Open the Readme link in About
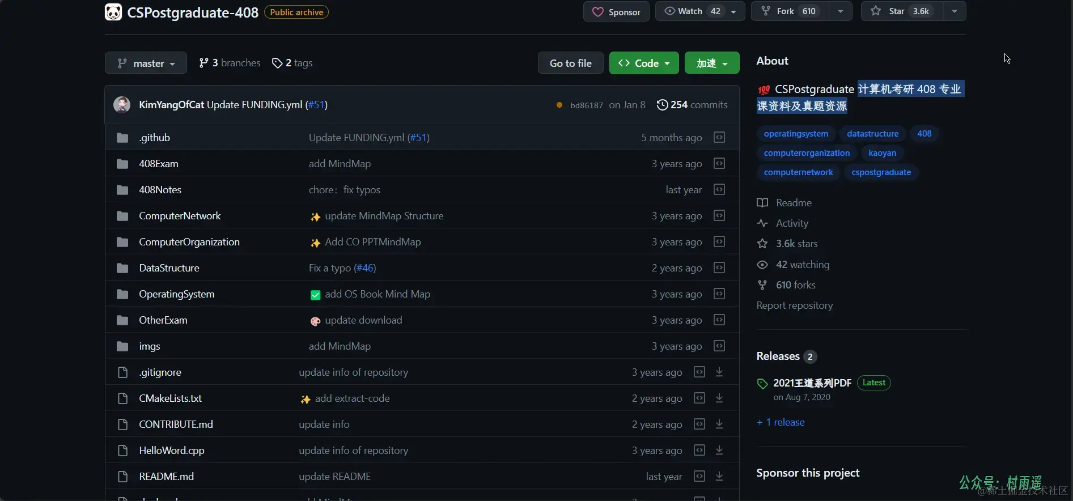 (x=784, y=203)
